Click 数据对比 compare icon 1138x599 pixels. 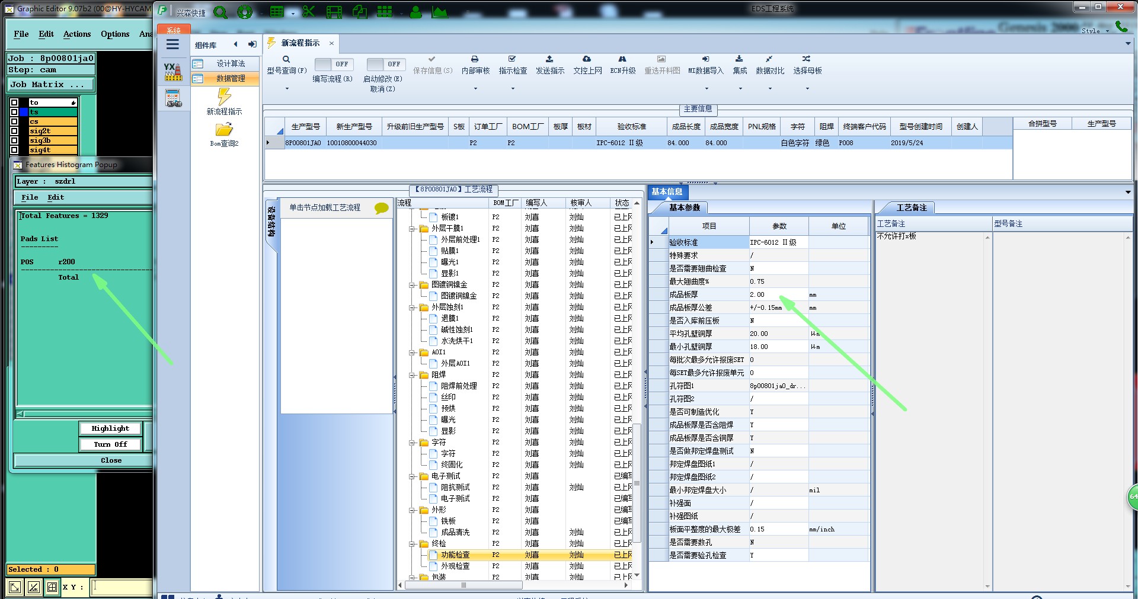click(x=769, y=59)
